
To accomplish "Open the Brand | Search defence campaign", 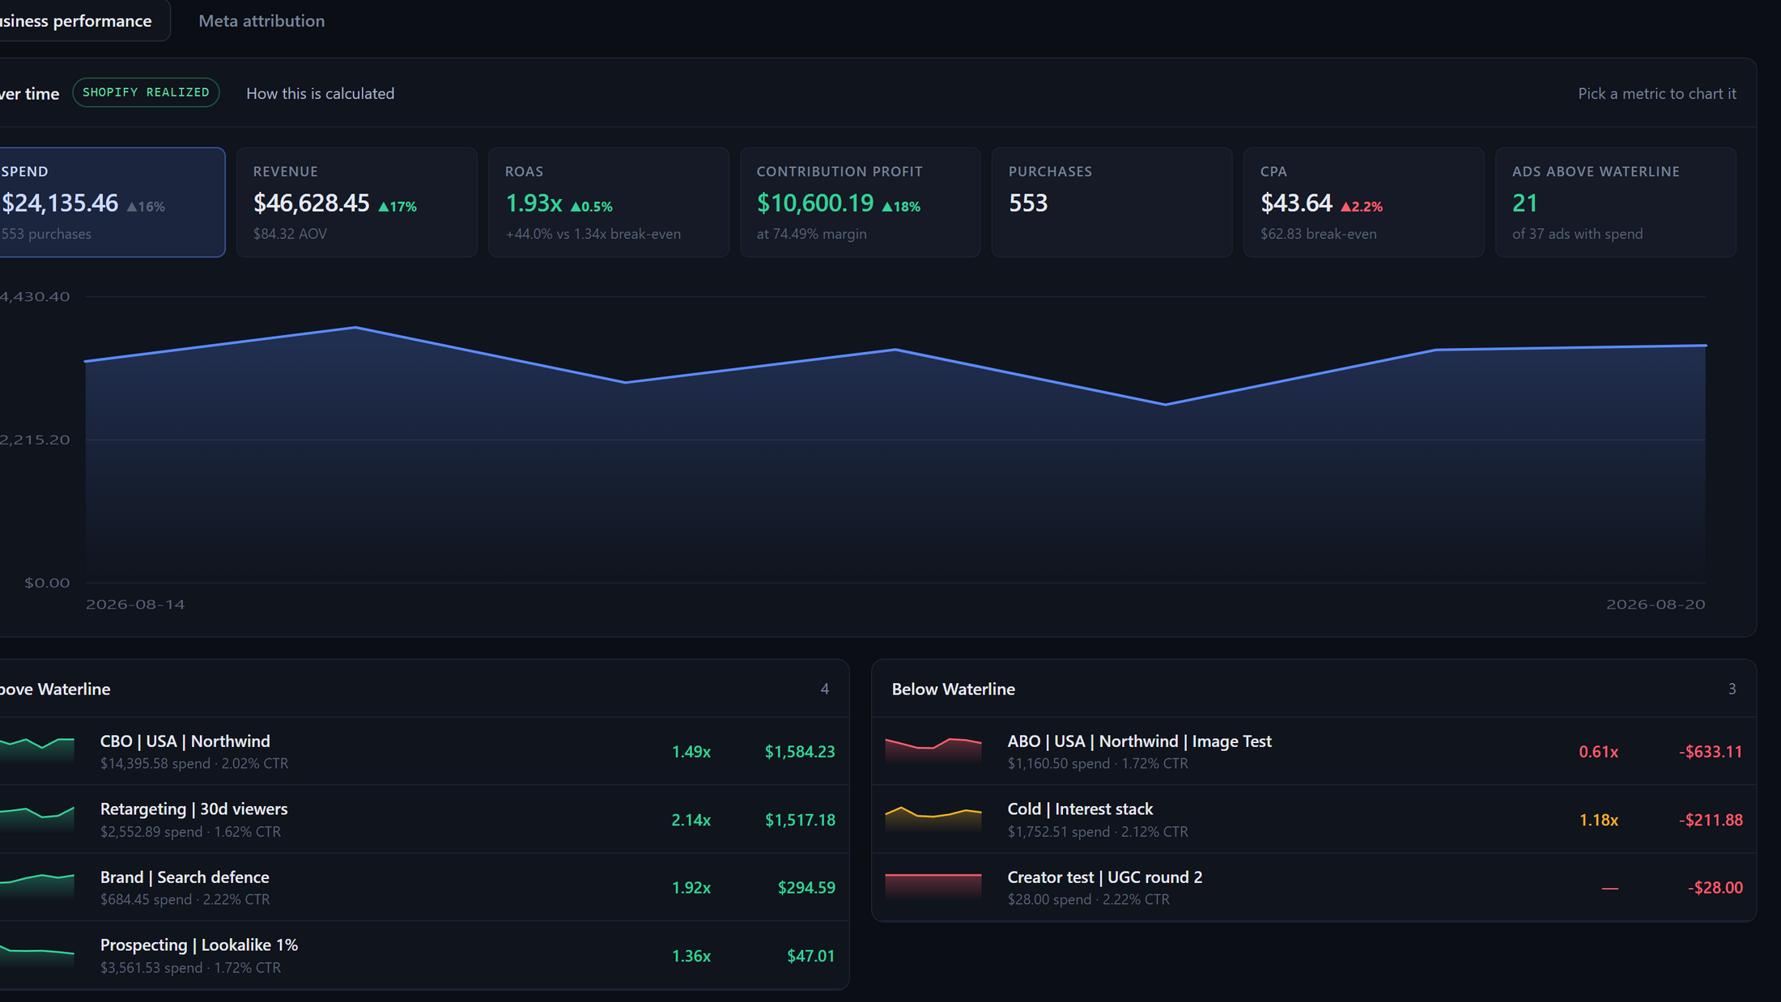I will pyautogui.click(x=424, y=887).
